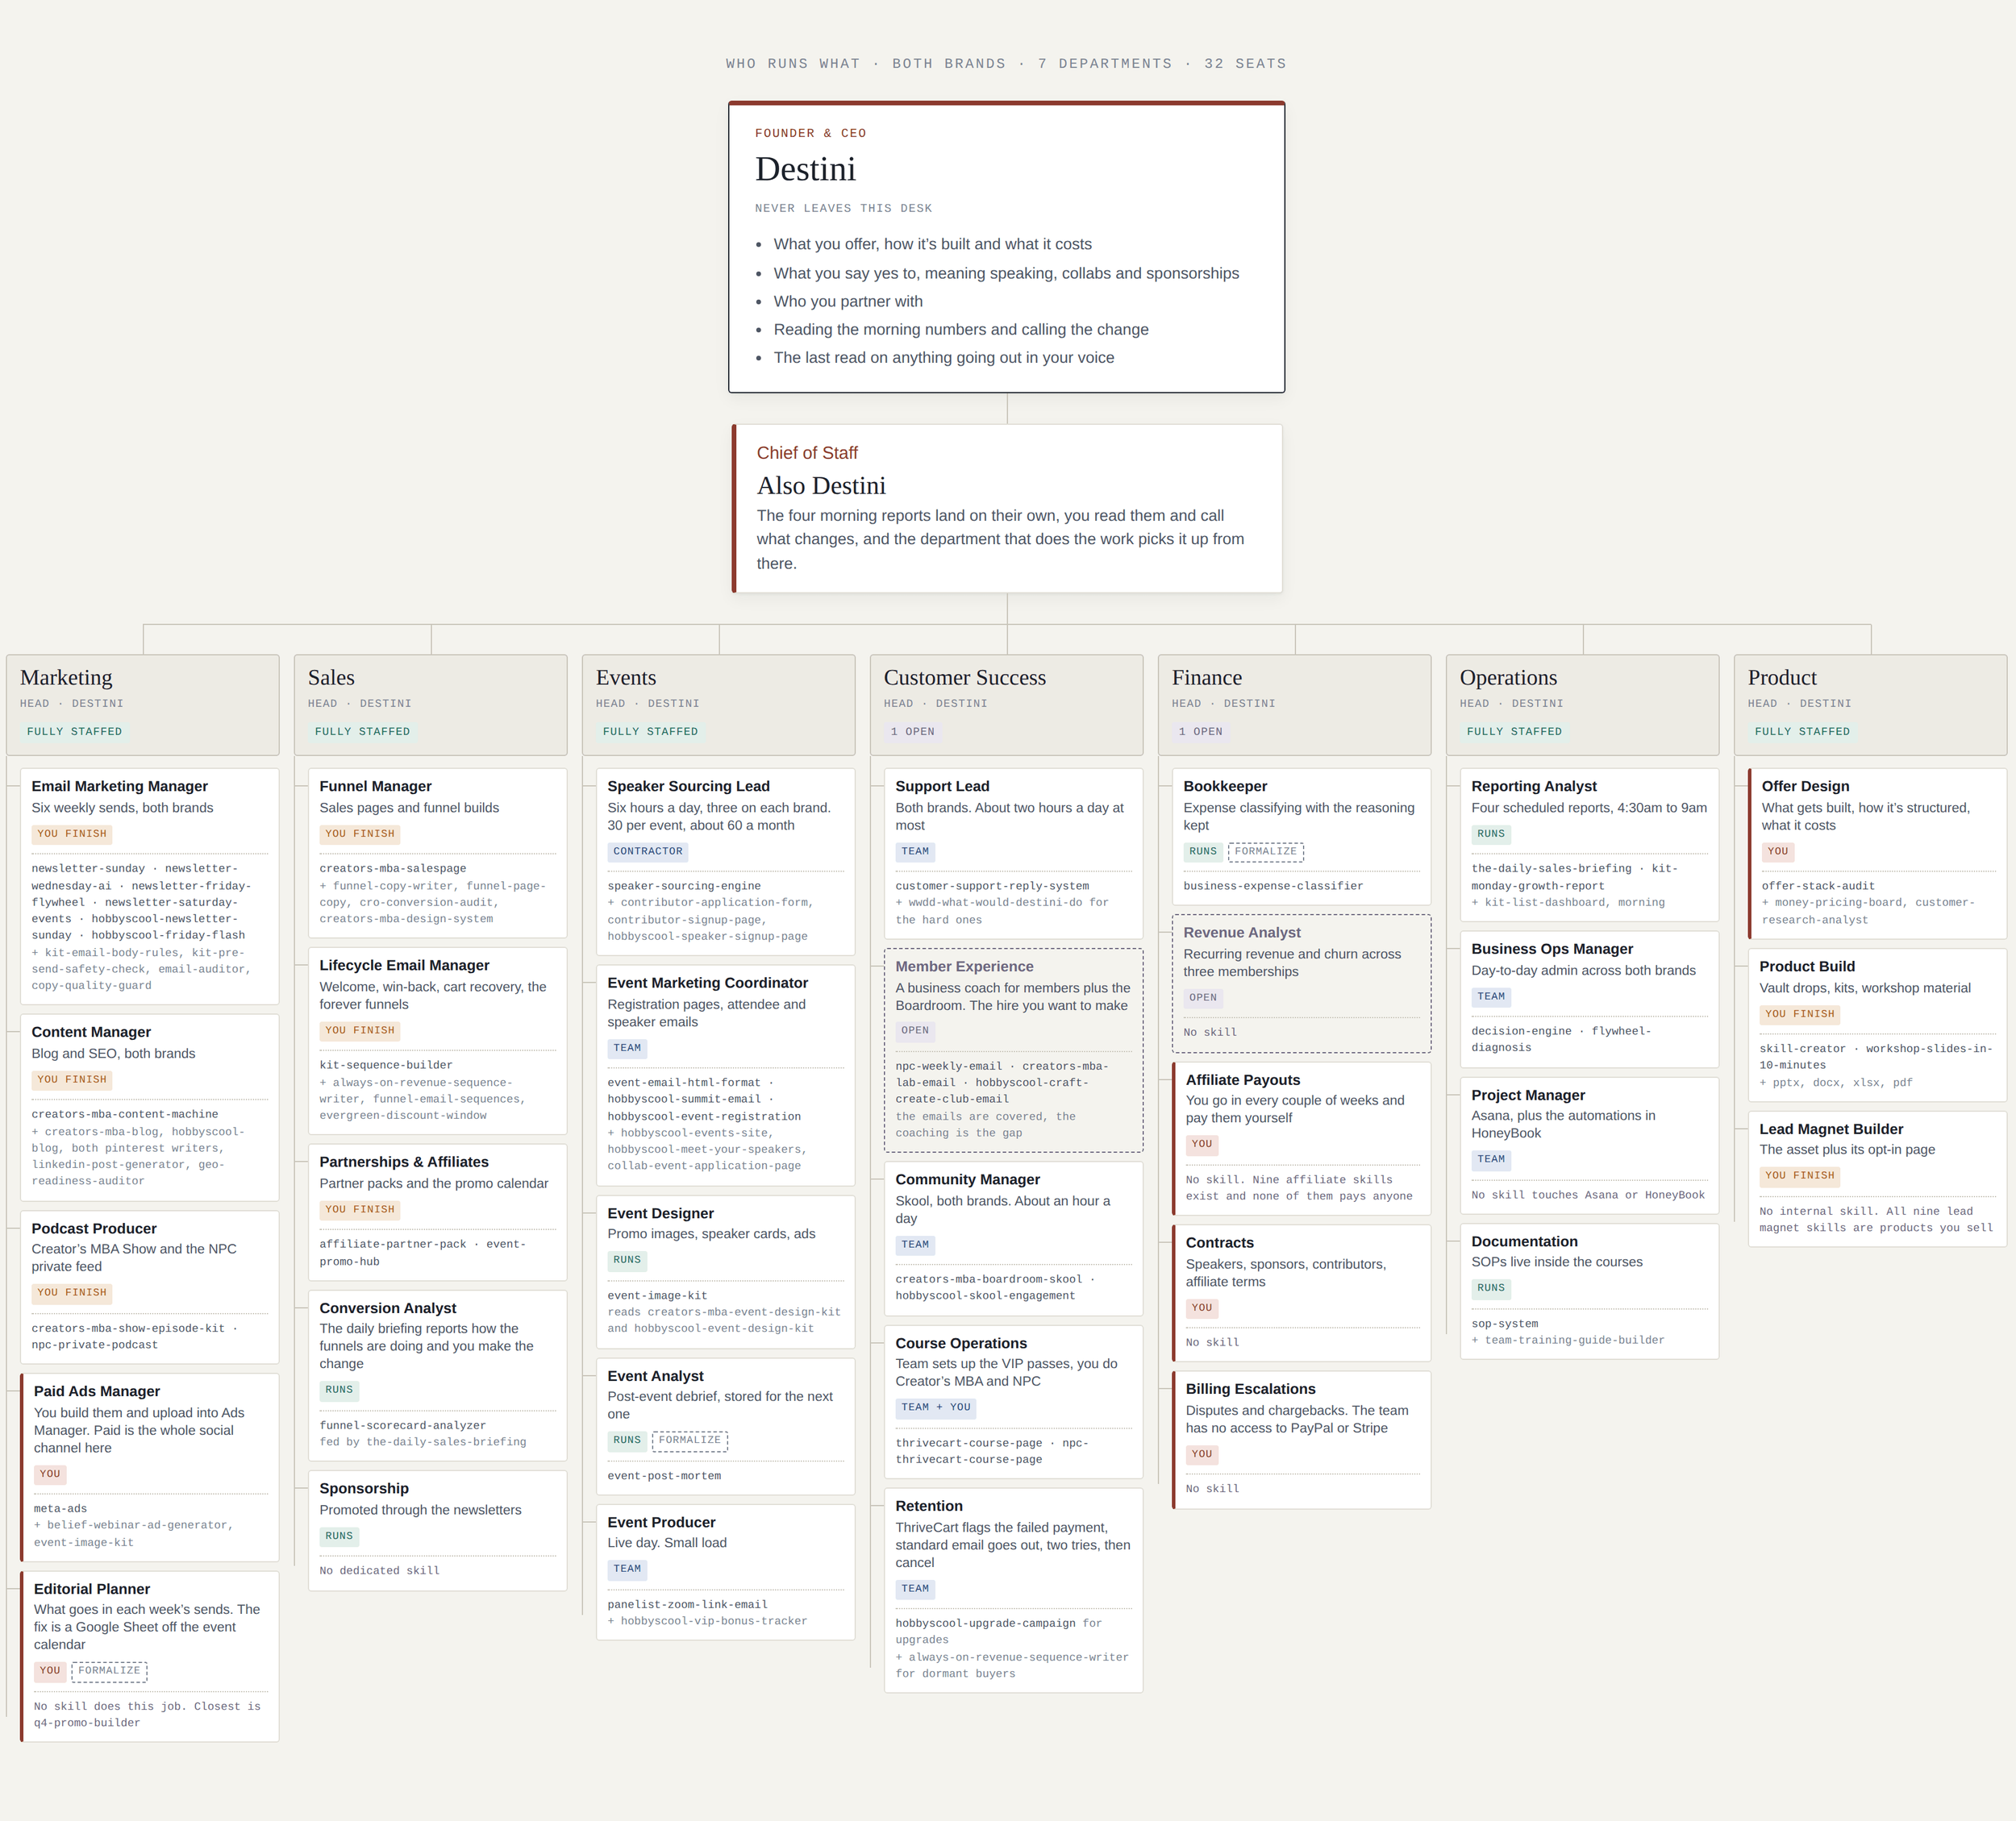Click the Also Destini heading

tap(821, 486)
